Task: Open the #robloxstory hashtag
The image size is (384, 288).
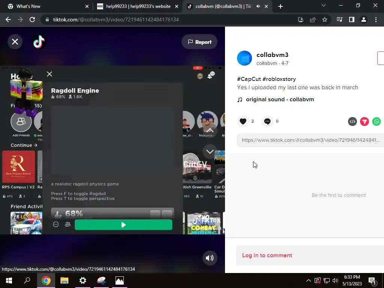Action: (x=279, y=79)
